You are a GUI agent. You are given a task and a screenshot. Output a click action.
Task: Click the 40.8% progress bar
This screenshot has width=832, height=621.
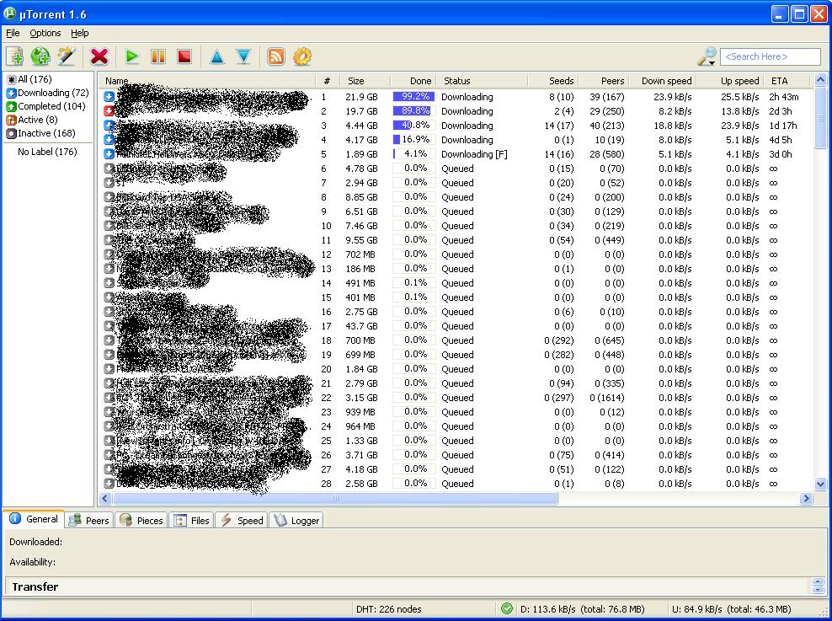413,126
